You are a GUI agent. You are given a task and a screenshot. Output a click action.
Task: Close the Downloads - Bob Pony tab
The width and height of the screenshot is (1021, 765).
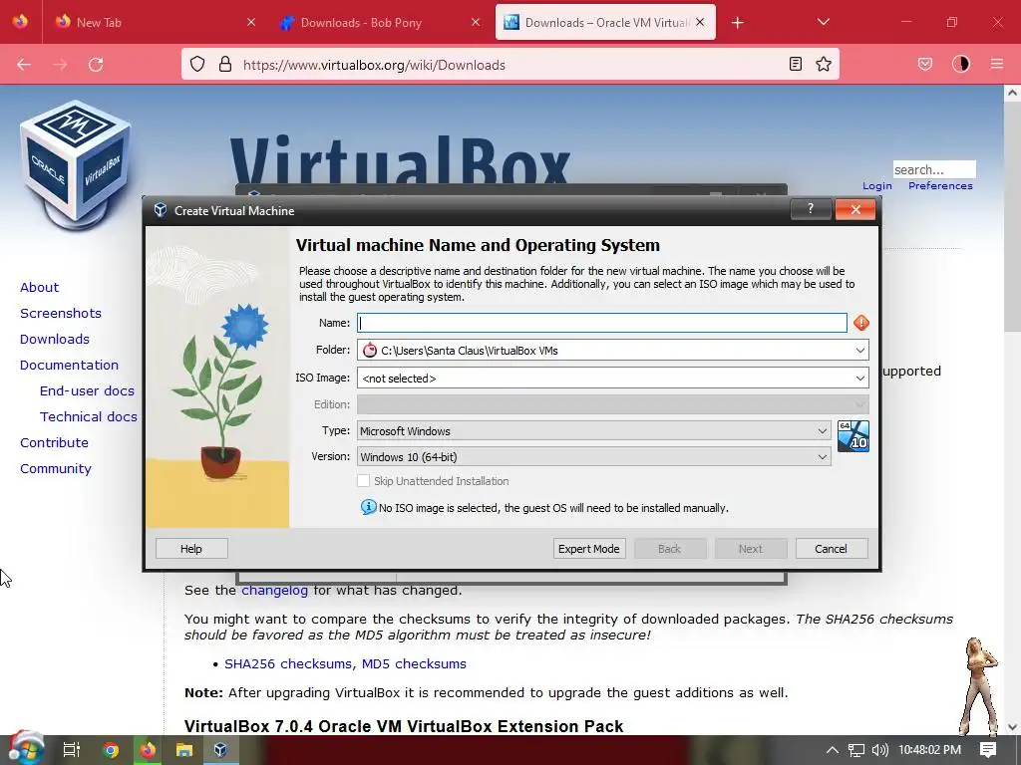point(476,22)
